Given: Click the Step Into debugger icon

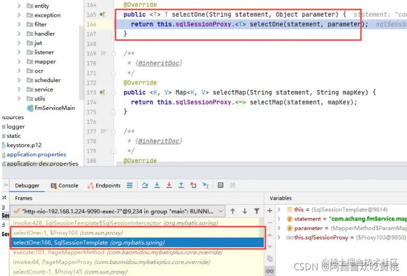Looking at the screenshot, I should 157,185.
